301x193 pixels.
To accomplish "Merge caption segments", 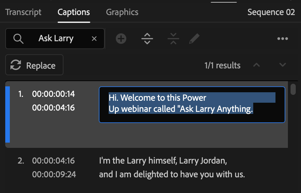I will pos(173,39).
